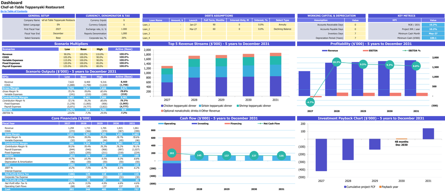445x192 pixels.
Task: Select the Scenario Outputs section title
Action: 71,71
